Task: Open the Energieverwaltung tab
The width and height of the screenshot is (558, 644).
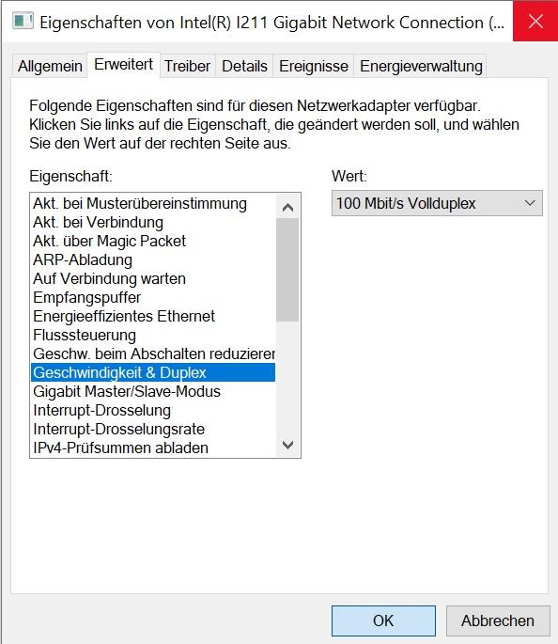Action: pos(421,66)
